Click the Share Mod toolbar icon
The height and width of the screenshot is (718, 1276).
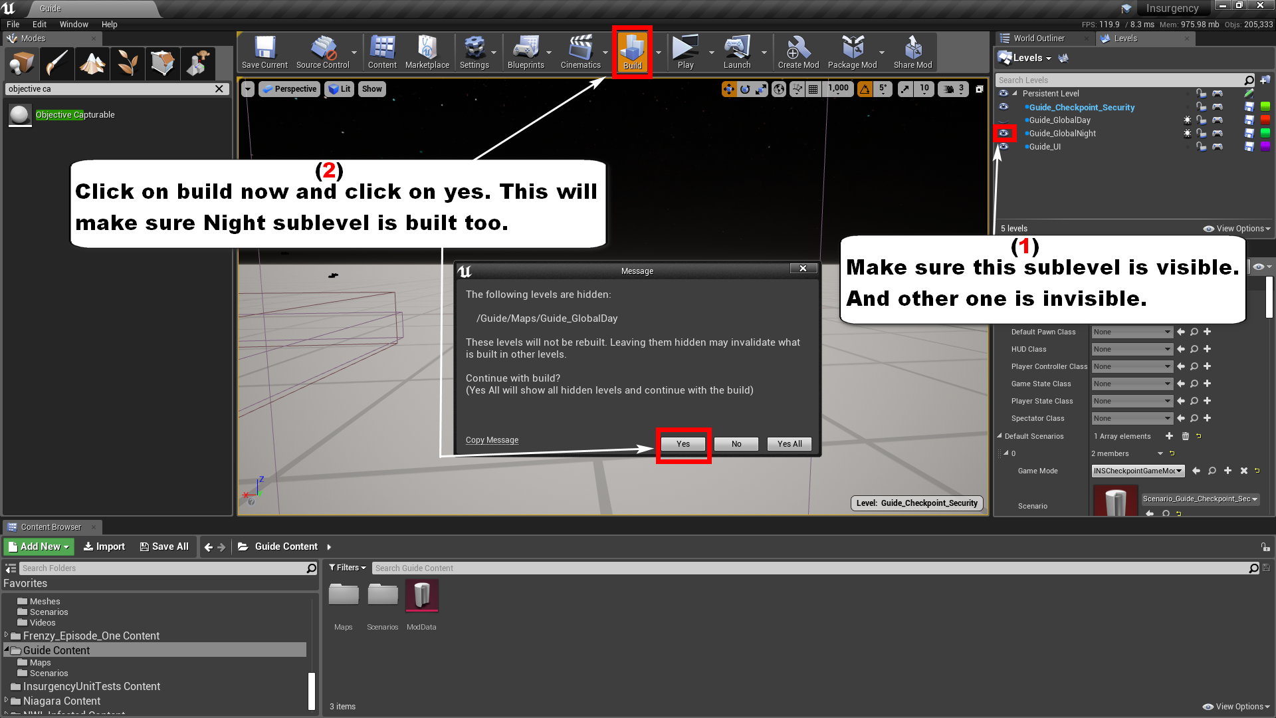coord(913,52)
